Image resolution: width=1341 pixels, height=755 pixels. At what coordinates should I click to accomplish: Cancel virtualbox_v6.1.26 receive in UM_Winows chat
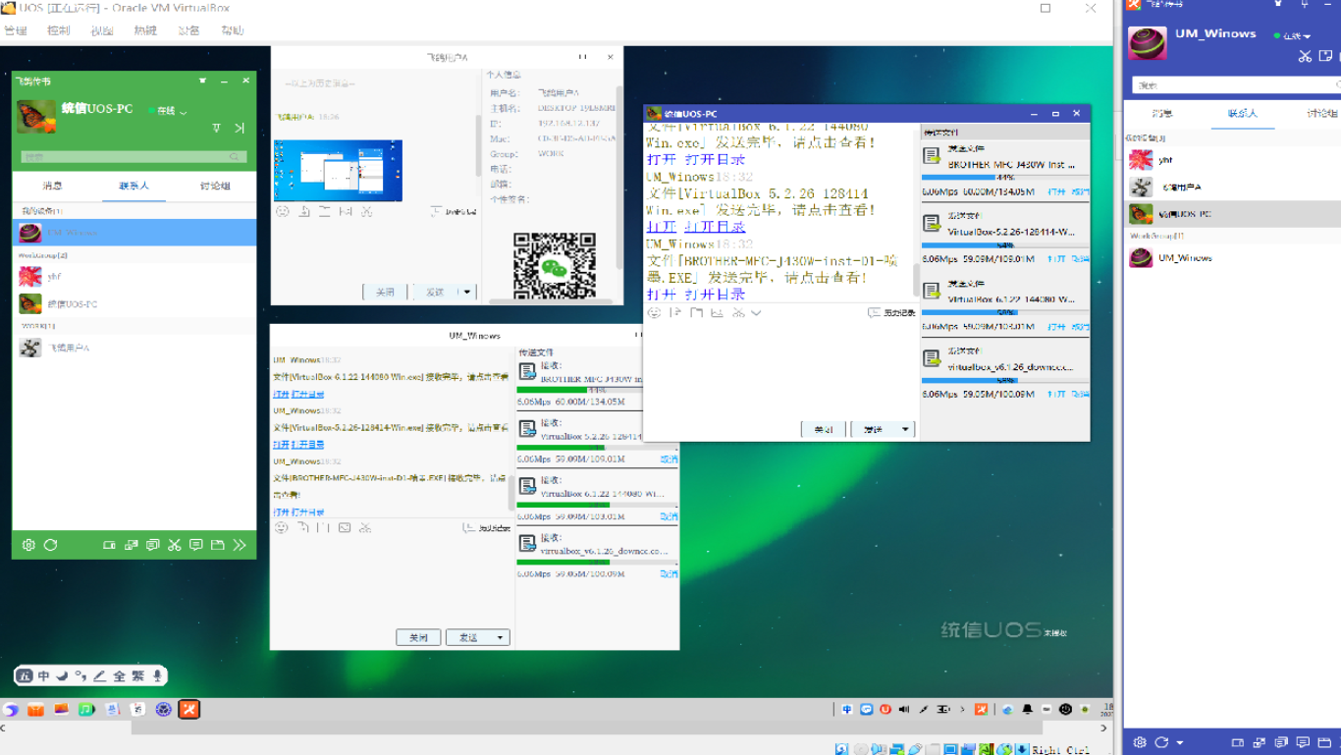coord(669,574)
